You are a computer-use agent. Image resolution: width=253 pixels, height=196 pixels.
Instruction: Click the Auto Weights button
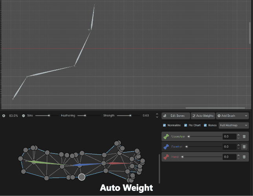(x=203, y=116)
